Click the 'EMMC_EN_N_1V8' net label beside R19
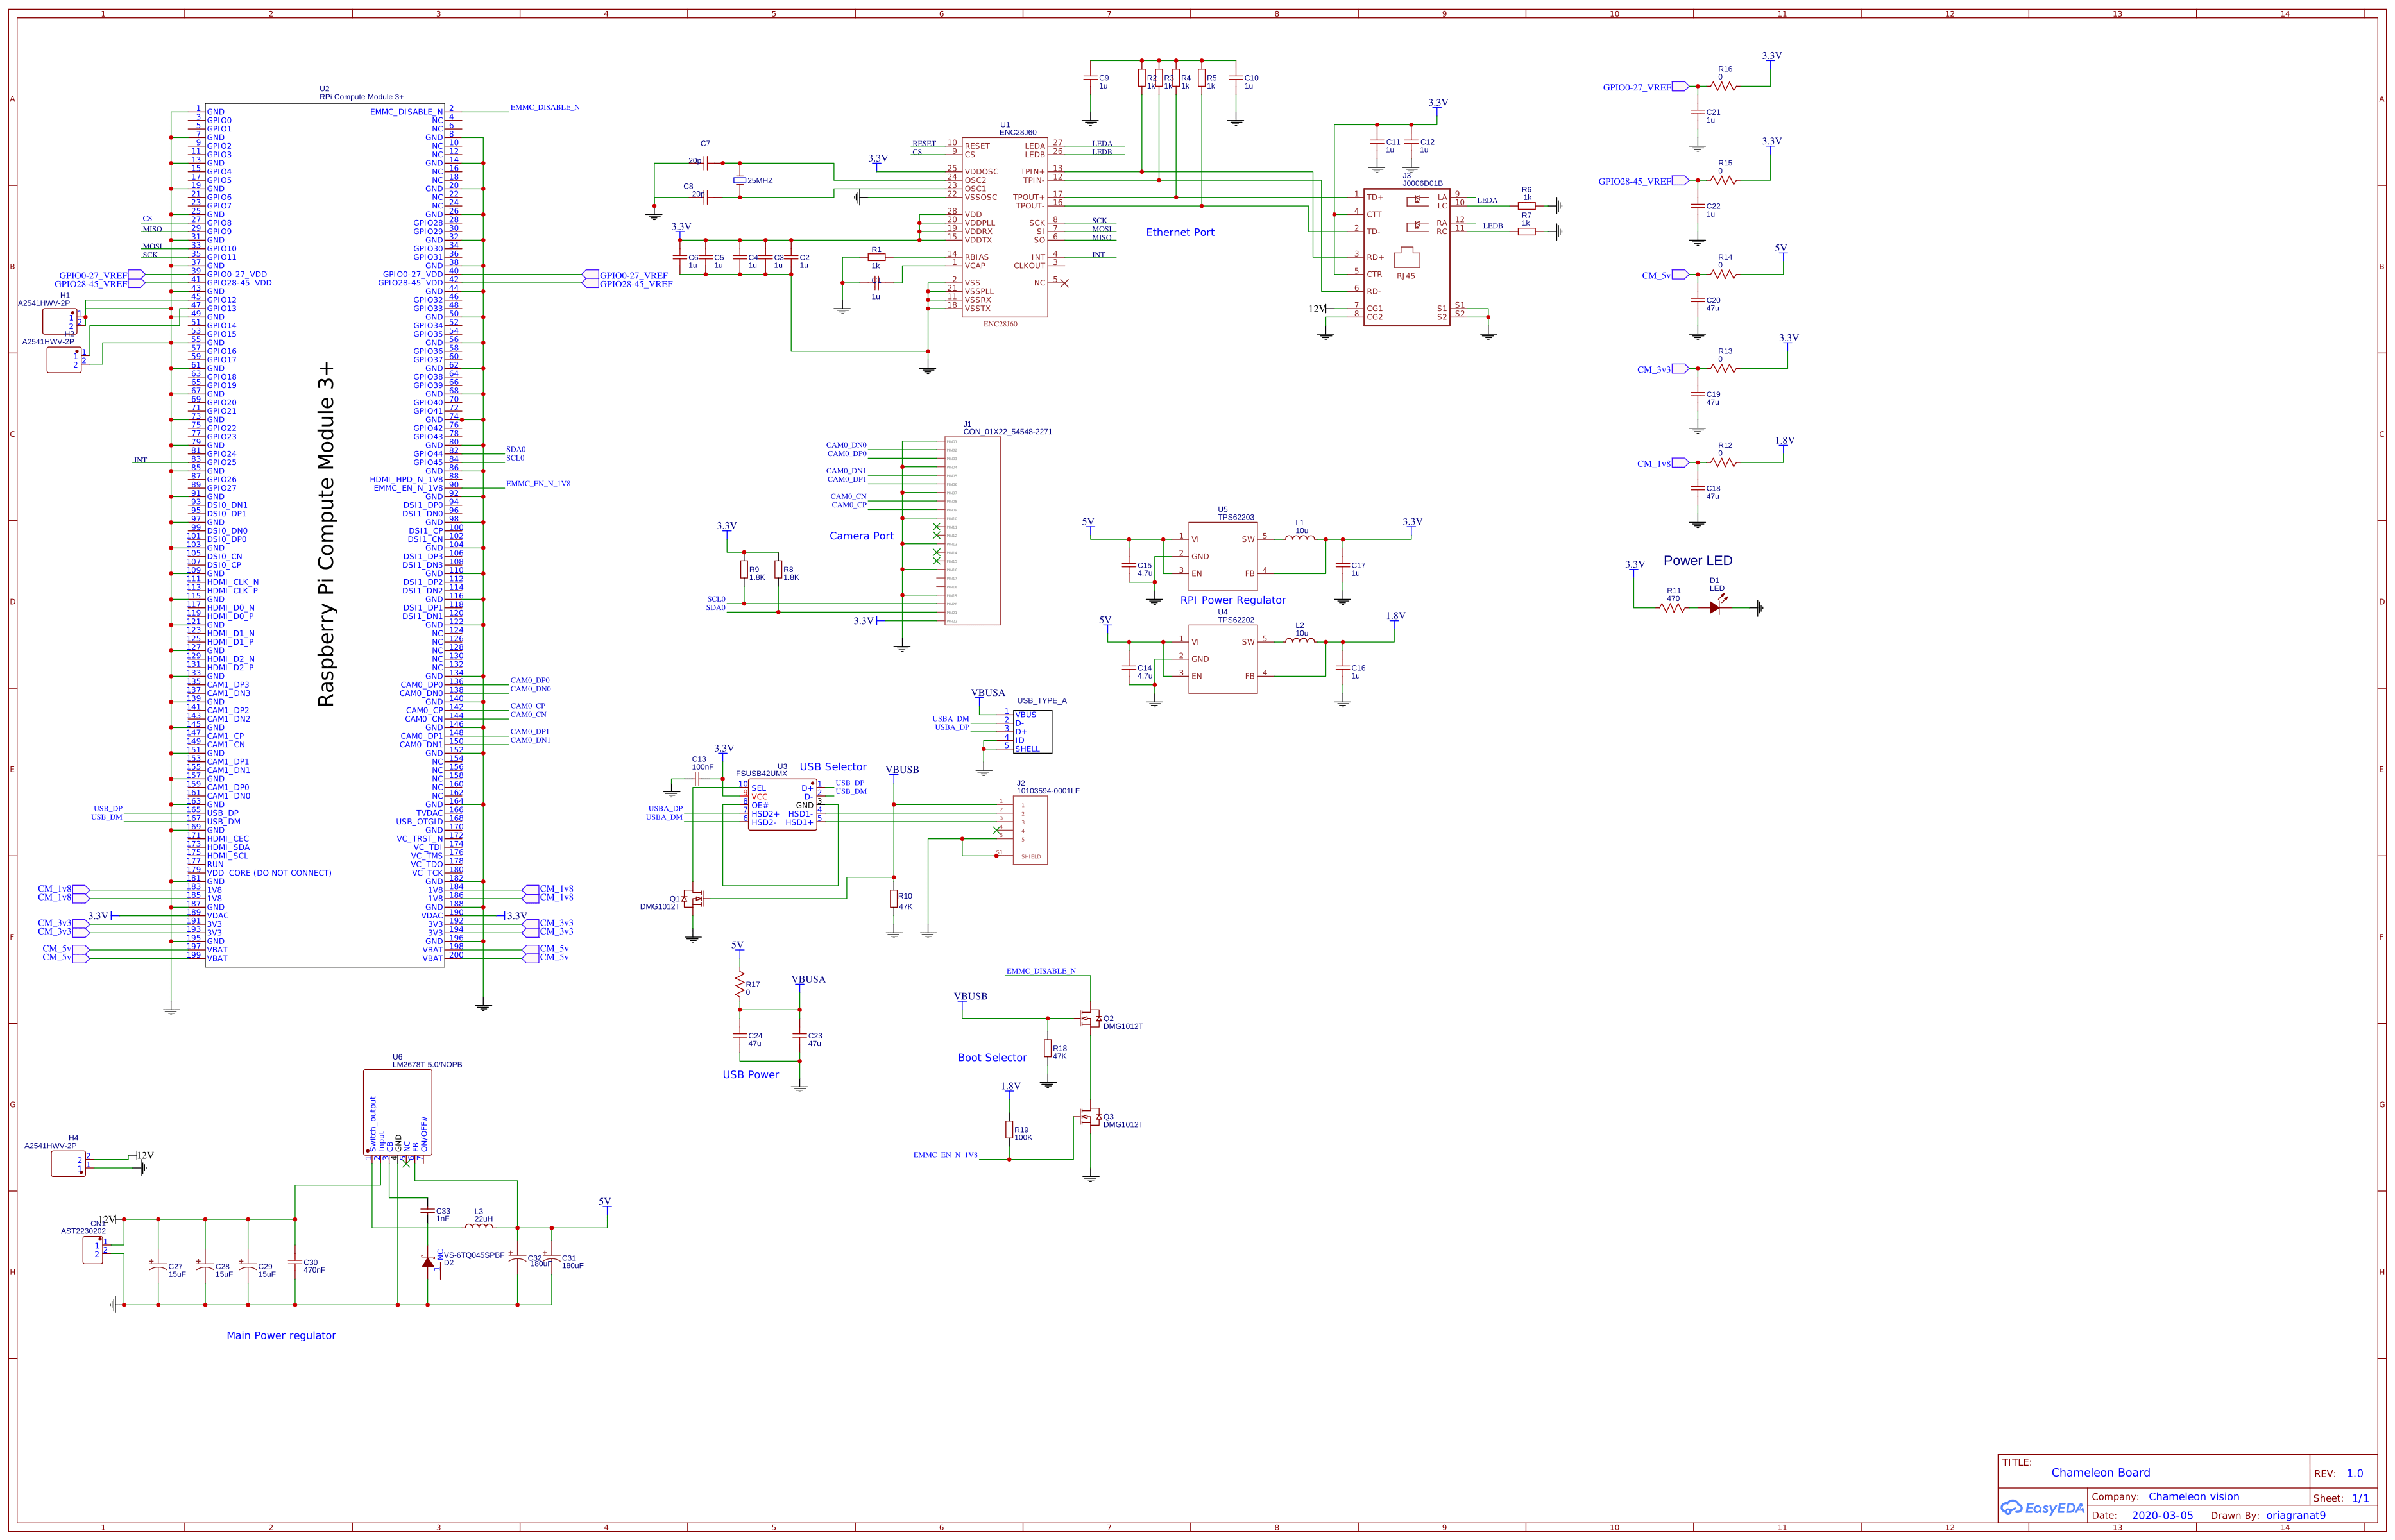 point(945,1155)
